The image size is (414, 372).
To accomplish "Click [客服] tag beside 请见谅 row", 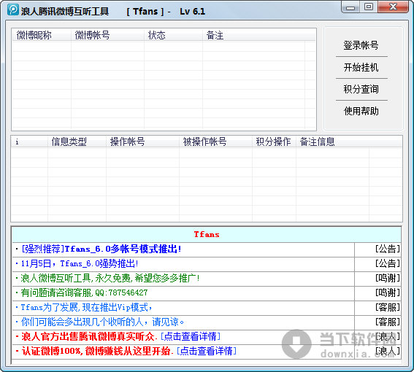I will (388, 322).
